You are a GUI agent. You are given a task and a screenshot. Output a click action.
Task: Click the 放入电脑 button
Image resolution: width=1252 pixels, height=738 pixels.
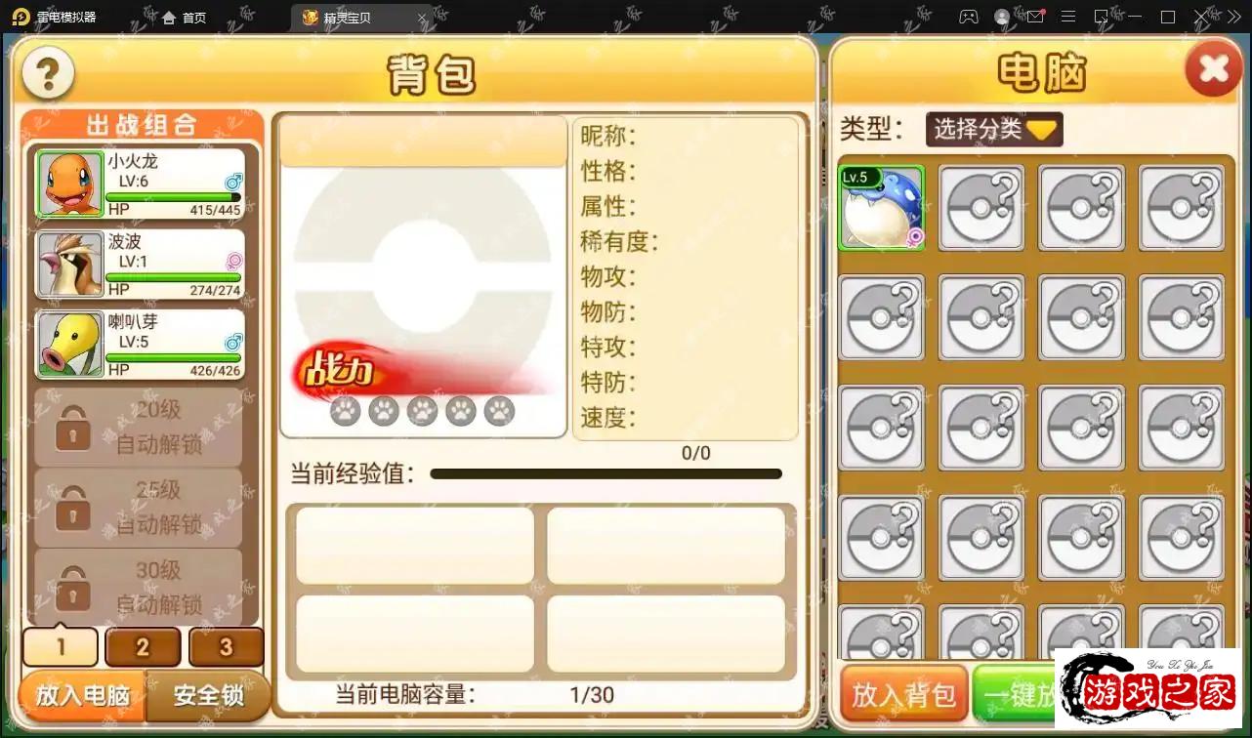pyautogui.click(x=83, y=695)
